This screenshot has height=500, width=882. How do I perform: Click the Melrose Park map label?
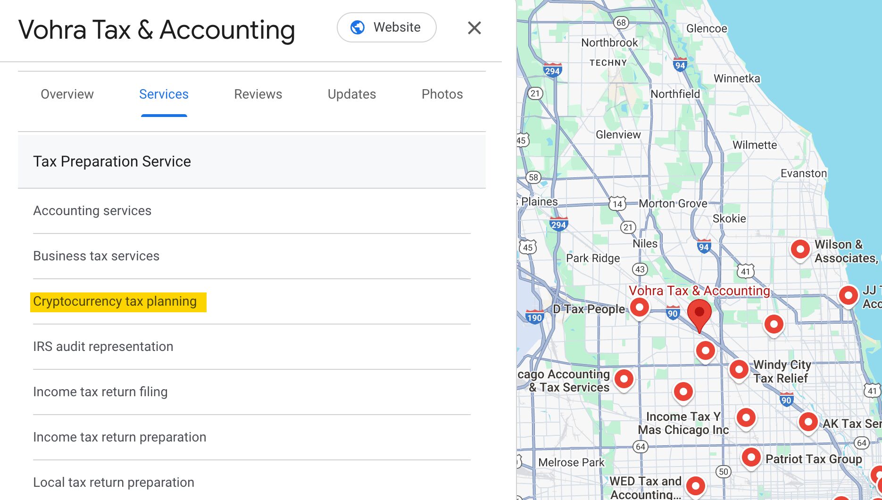571,462
